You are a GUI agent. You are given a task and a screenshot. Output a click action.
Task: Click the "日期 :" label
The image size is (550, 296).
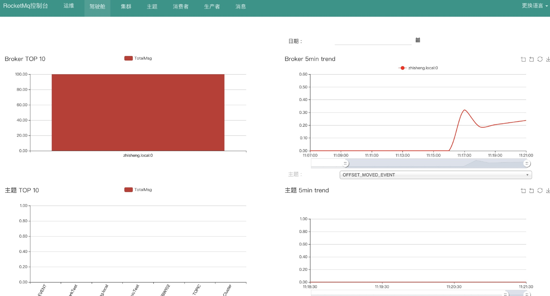pyautogui.click(x=295, y=41)
